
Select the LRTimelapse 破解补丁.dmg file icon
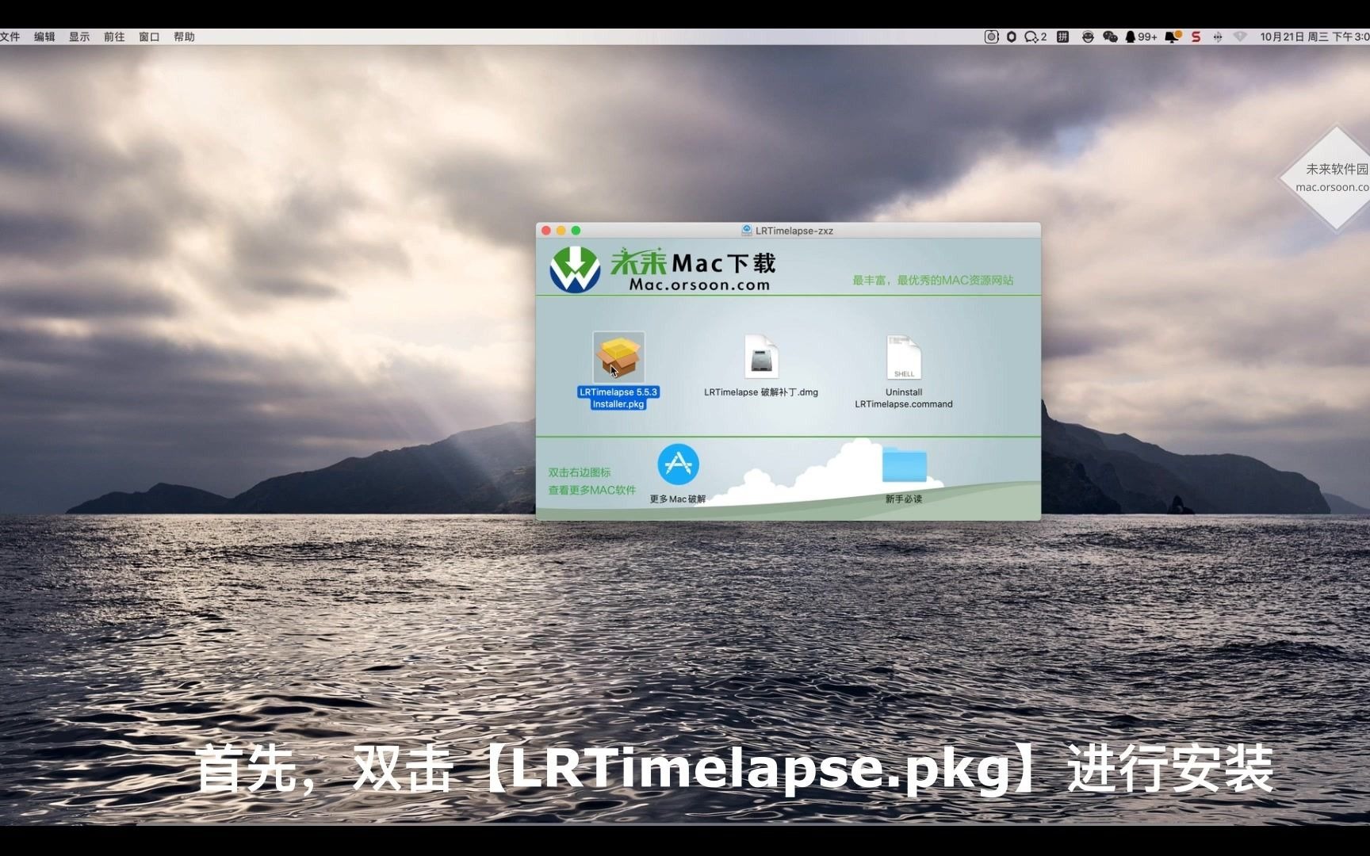pyautogui.click(x=761, y=357)
